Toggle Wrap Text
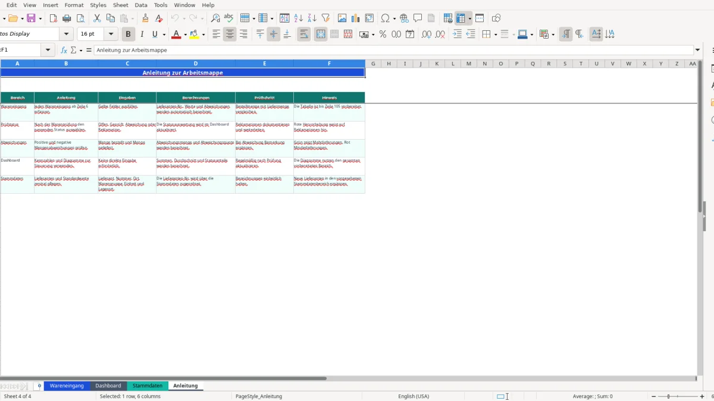714x401 pixels. click(x=303, y=34)
